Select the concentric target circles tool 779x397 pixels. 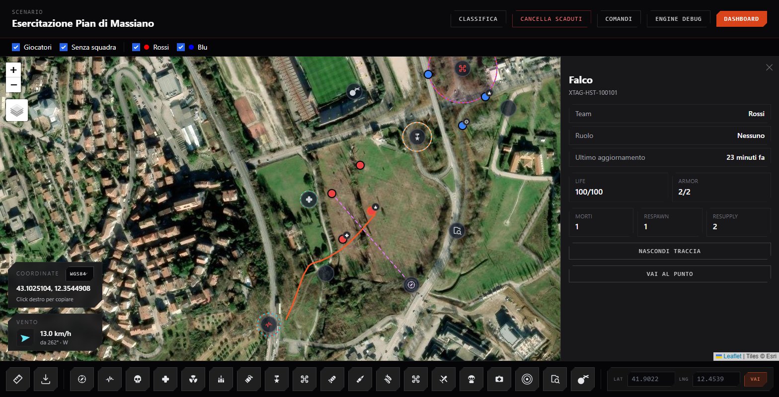click(528, 380)
